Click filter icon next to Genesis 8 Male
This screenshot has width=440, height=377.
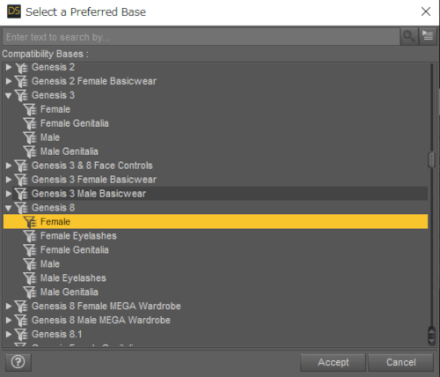[30, 264]
